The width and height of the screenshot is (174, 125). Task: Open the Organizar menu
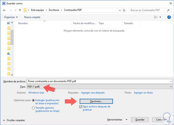pyautogui.click(x=11, y=17)
